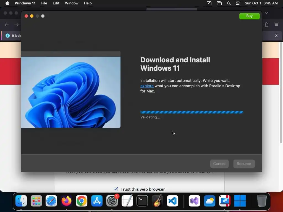Click the Parallels menu bar icon

209,3
